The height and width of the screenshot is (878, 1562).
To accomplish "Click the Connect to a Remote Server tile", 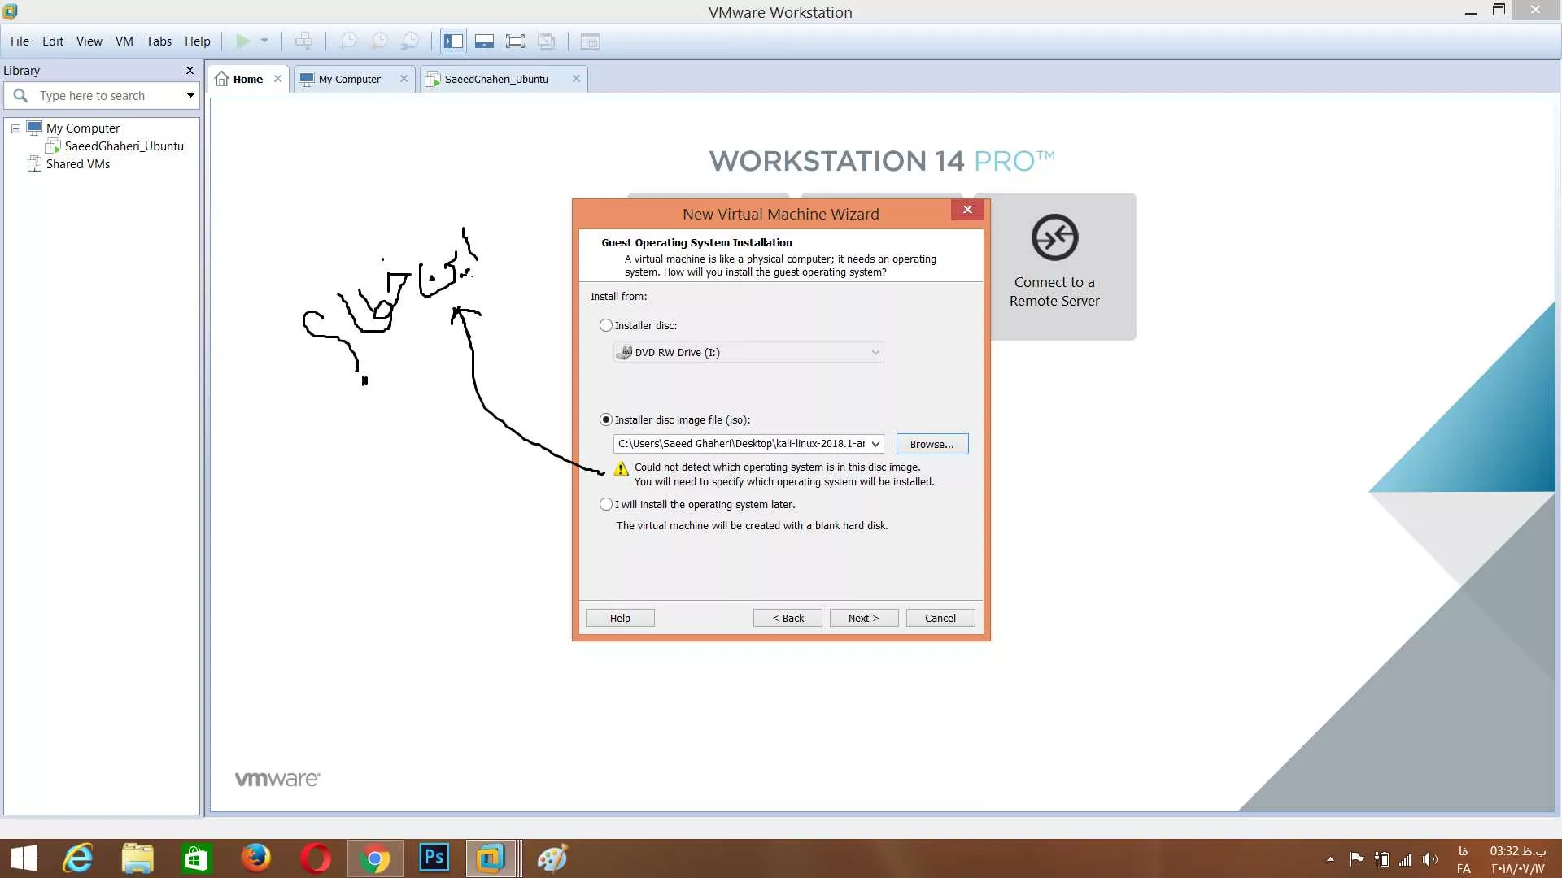I will (x=1054, y=266).
